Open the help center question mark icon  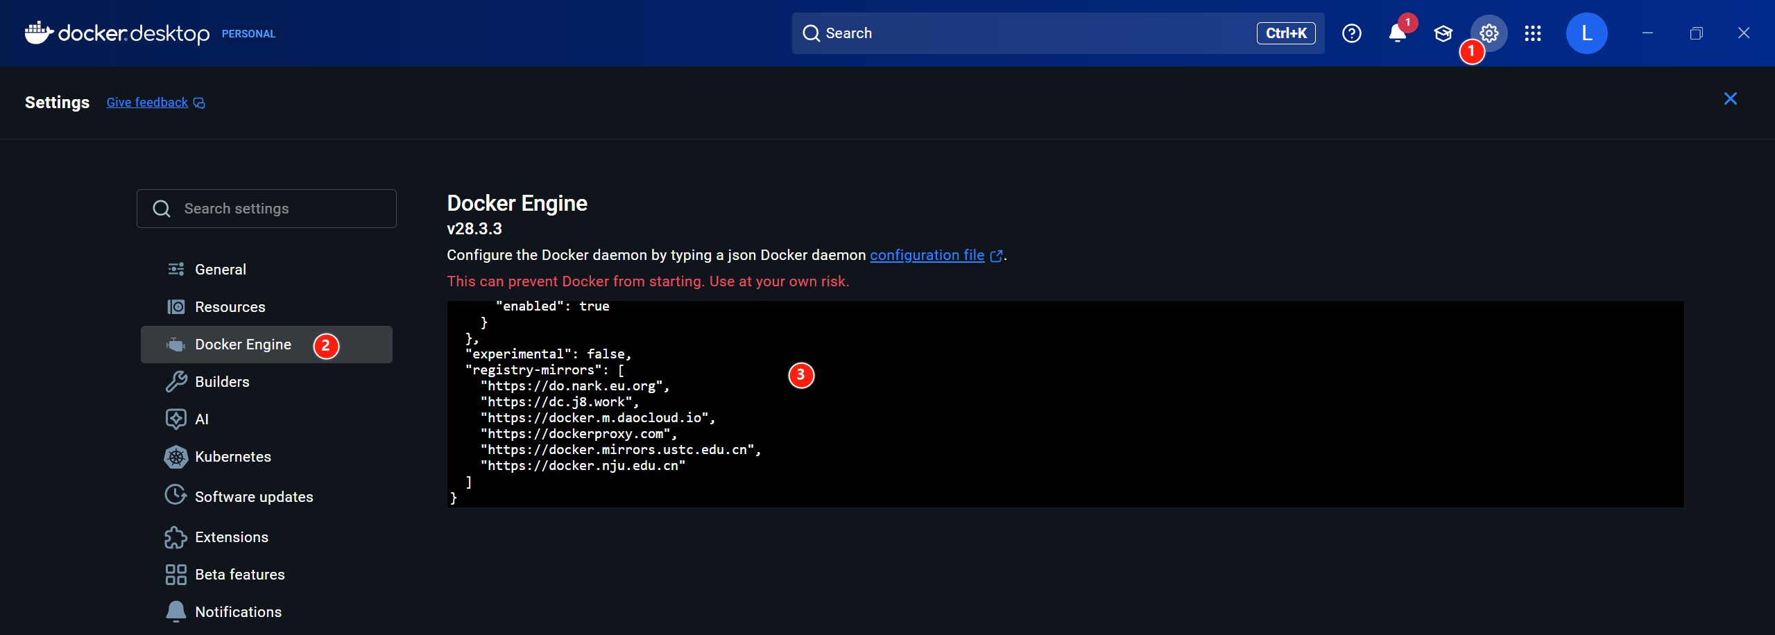[1351, 33]
